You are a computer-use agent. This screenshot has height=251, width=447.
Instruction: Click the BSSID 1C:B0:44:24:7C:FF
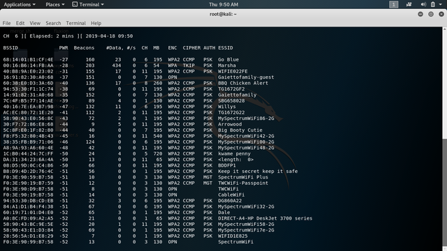(28, 153)
